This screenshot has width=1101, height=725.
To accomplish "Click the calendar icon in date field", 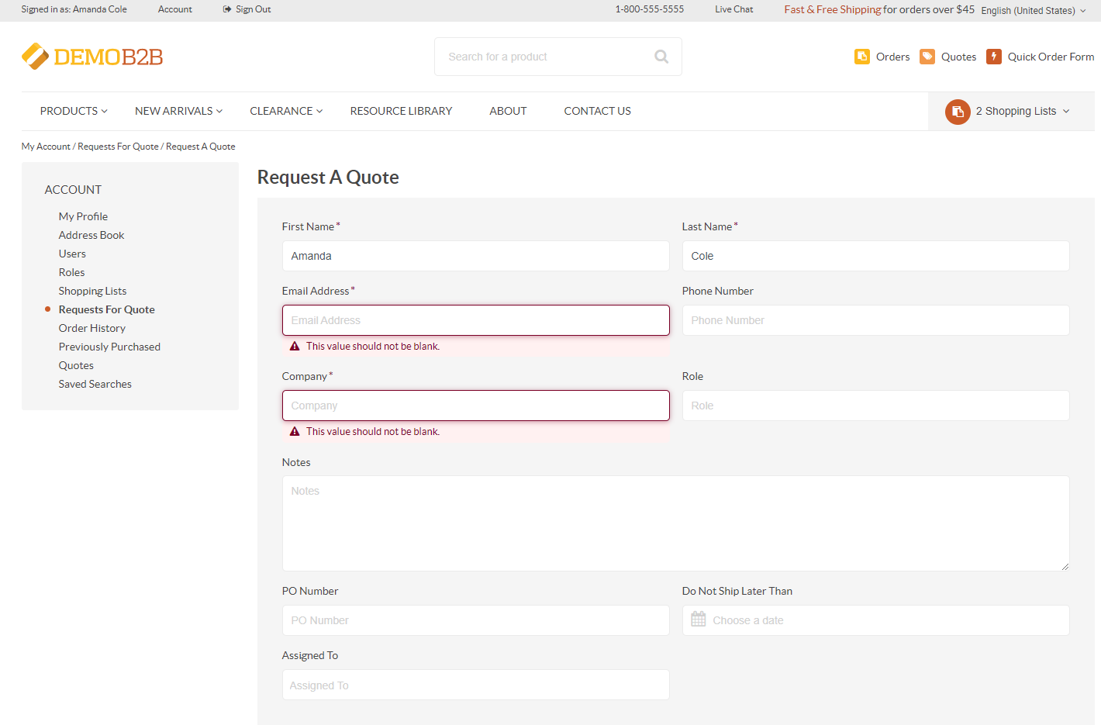I will [699, 620].
